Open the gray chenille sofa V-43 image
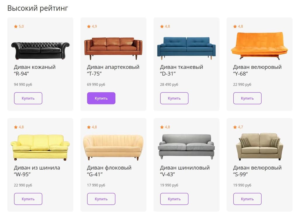The height and width of the screenshot is (221, 299). pyautogui.click(x=186, y=147)
